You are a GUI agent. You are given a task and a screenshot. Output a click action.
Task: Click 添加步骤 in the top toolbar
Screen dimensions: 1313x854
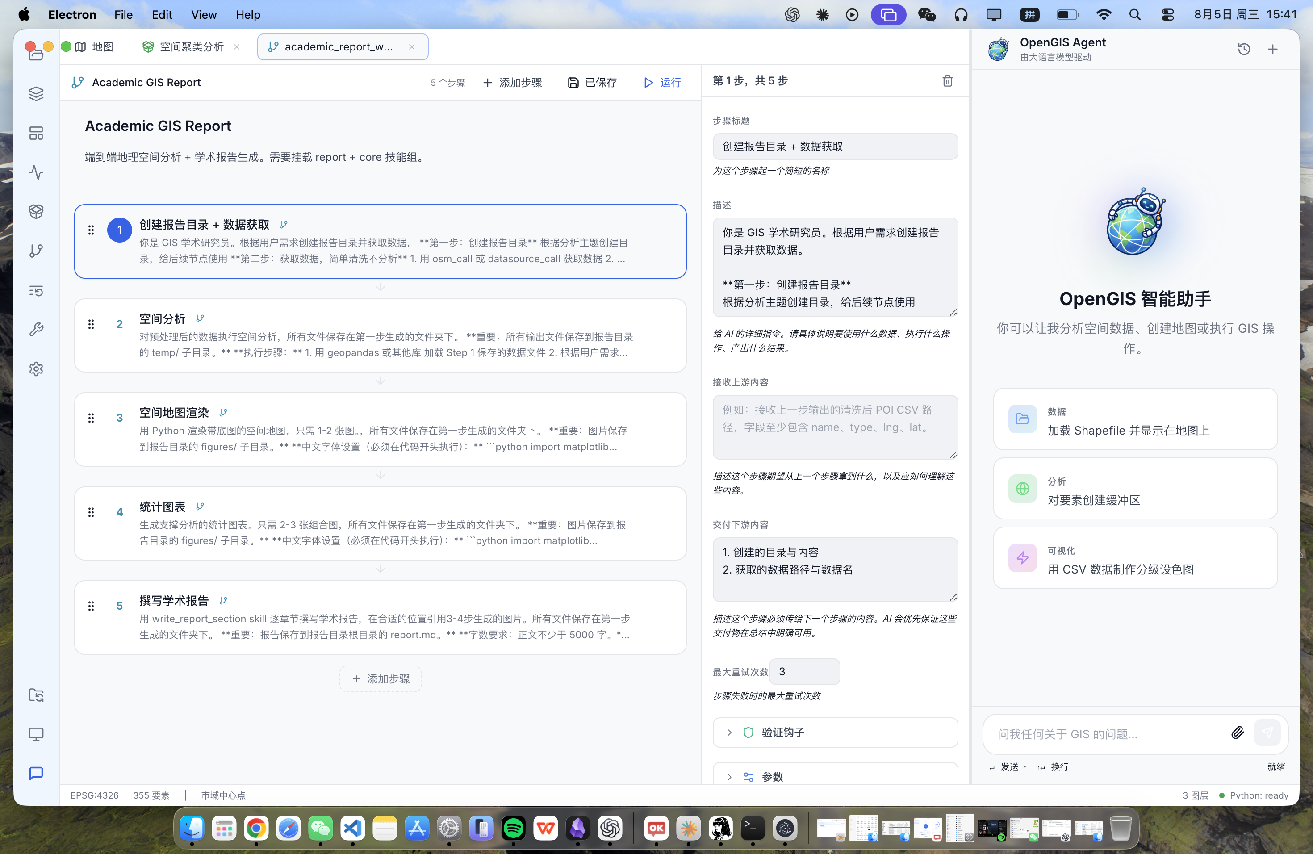513,82
